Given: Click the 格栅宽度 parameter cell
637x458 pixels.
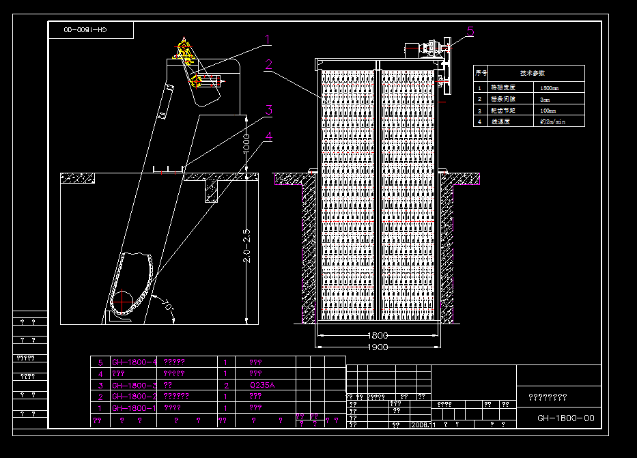Looking at the screenshot, I should click(503, 87).
